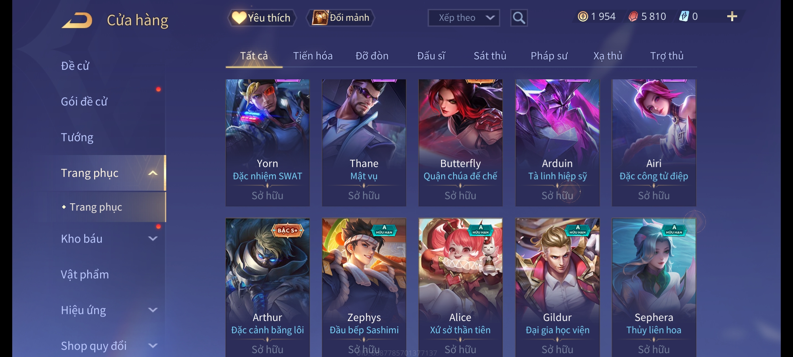Select Arthur Đặc cảnh băng lôi skin card
Screen dimensions: 793x357
coord(267,288)
